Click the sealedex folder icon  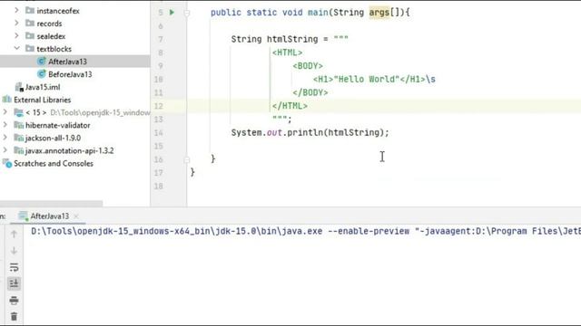30,36
